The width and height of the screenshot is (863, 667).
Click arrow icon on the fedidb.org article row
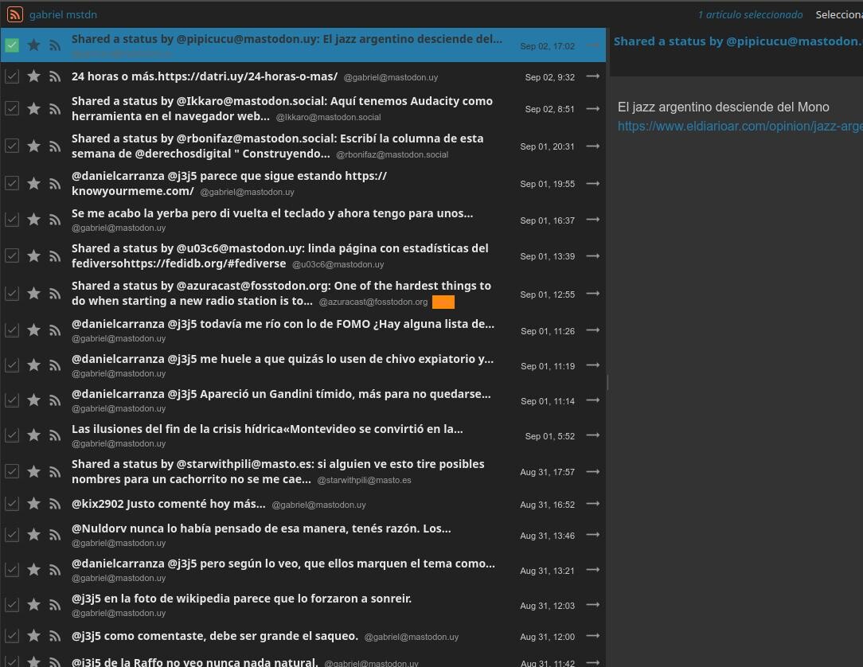tap(592, 255)
